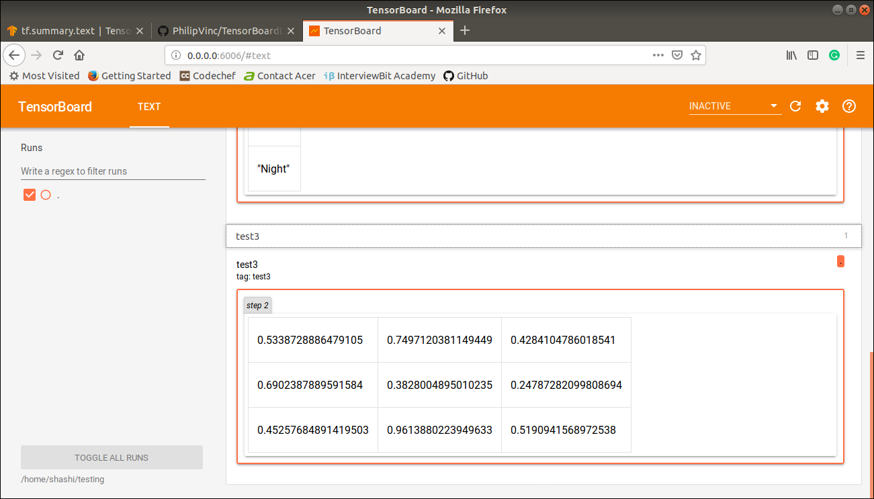Image resolution: width=874 pixels, height=499 pixels.
Task: Open Most Visited bookmarks folder
Action: 44,76
